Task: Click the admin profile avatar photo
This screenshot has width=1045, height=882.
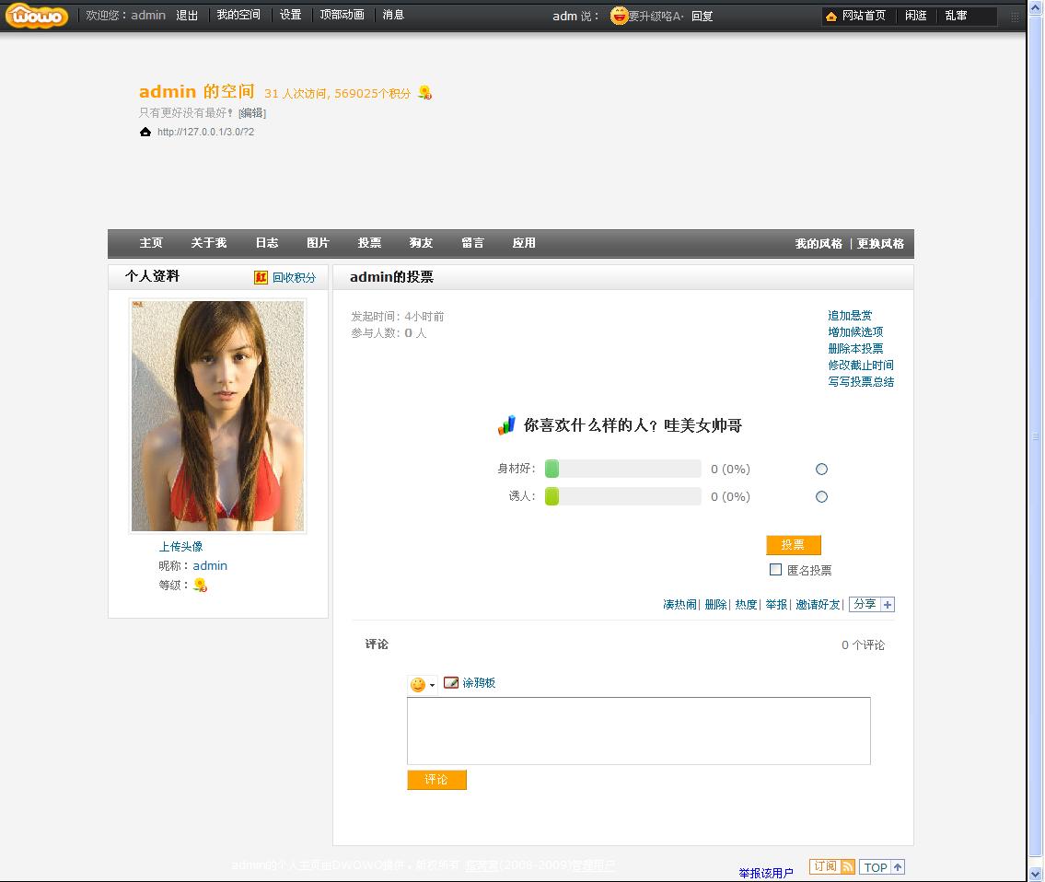Action: click(x=217, y=416)
